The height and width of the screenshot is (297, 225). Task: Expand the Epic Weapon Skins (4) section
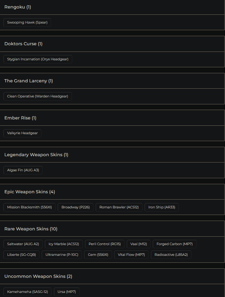(x=29, y=192)
